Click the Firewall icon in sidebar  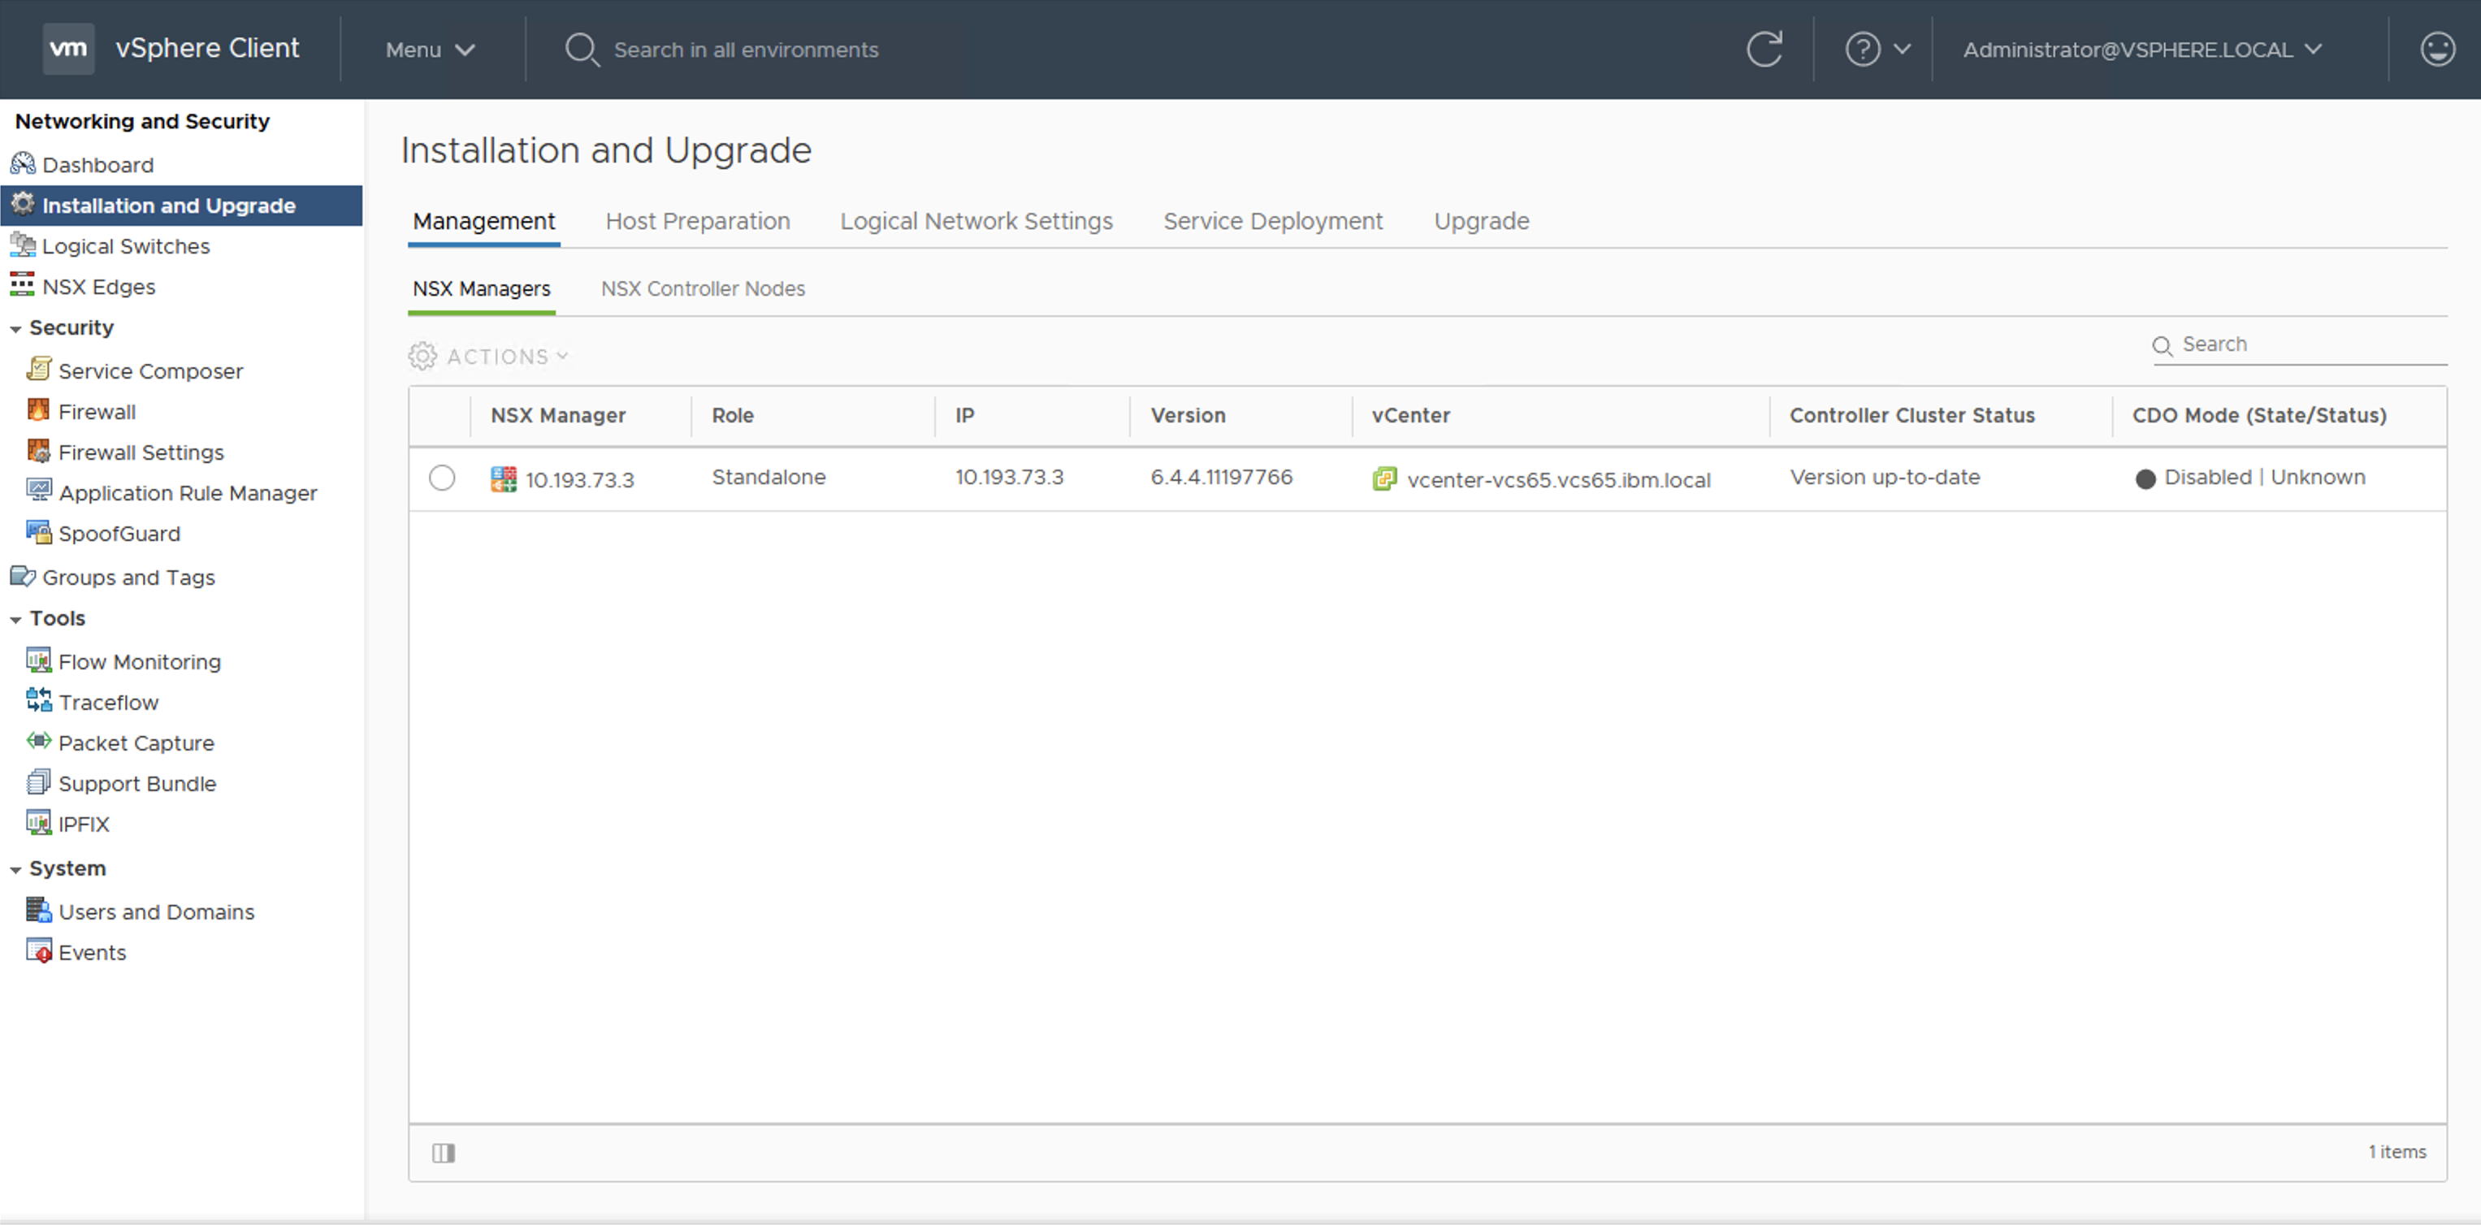tap(38, 411)
